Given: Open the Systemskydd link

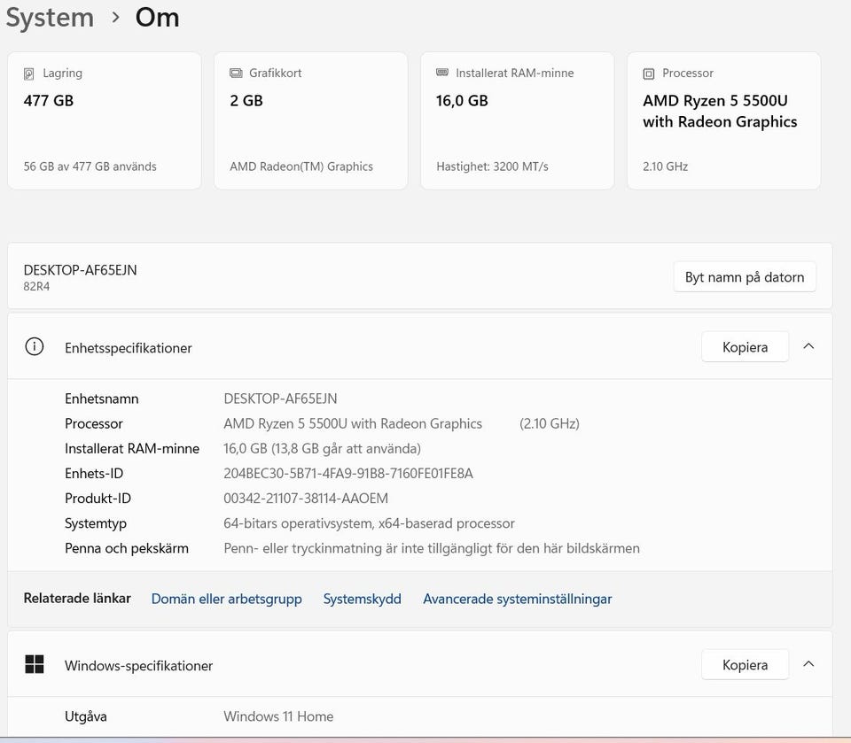Looking at the screenshot, I should (x=362, y=599).
